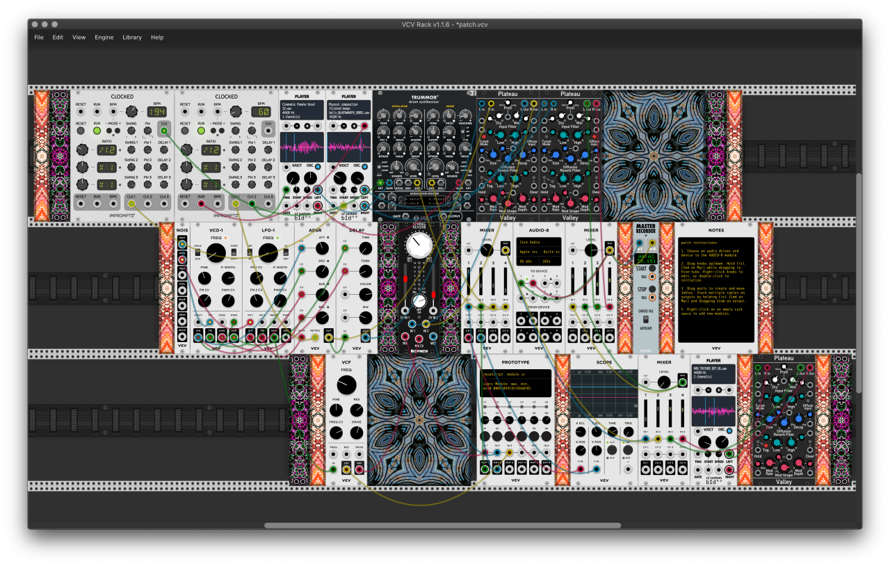This screenshot has width=890, height=566.
Task: Open the Help menu
Action: click(x=157, y=38)
